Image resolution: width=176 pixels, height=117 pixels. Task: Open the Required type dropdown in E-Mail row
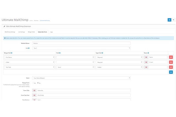[119, 62]
